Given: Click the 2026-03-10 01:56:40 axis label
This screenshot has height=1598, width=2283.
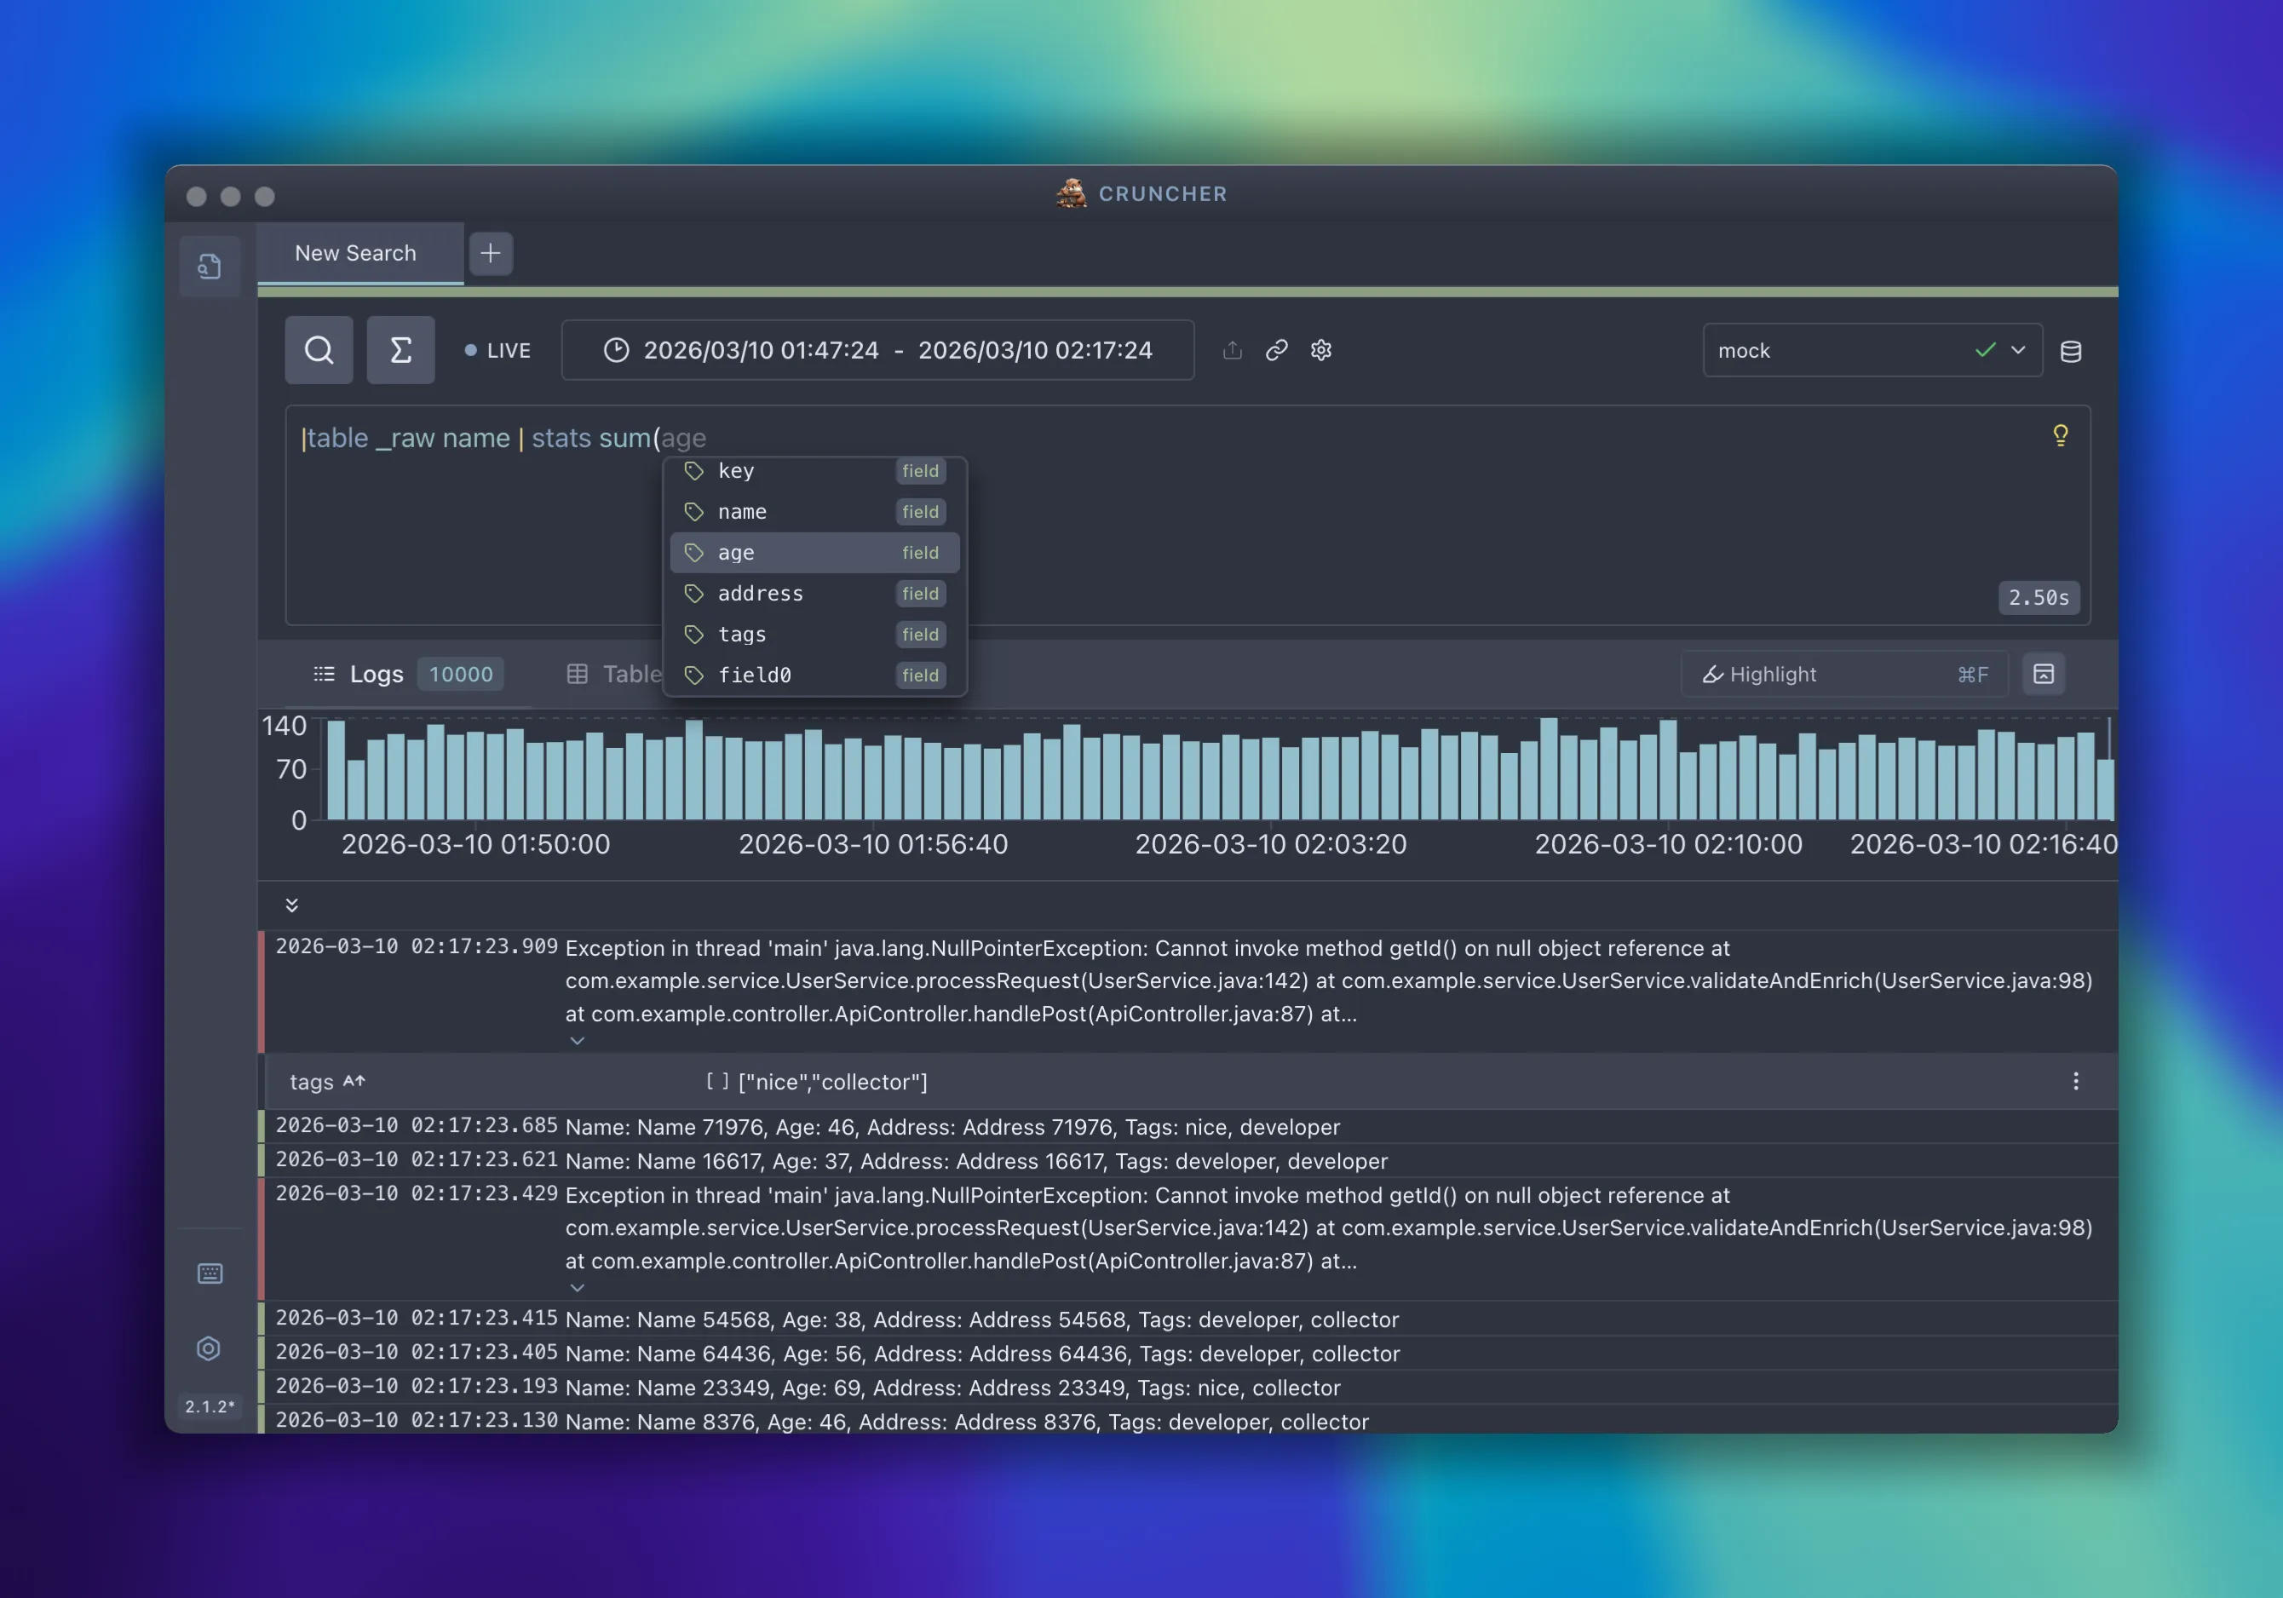Looking at the screenshot, I should pos(873,844).
